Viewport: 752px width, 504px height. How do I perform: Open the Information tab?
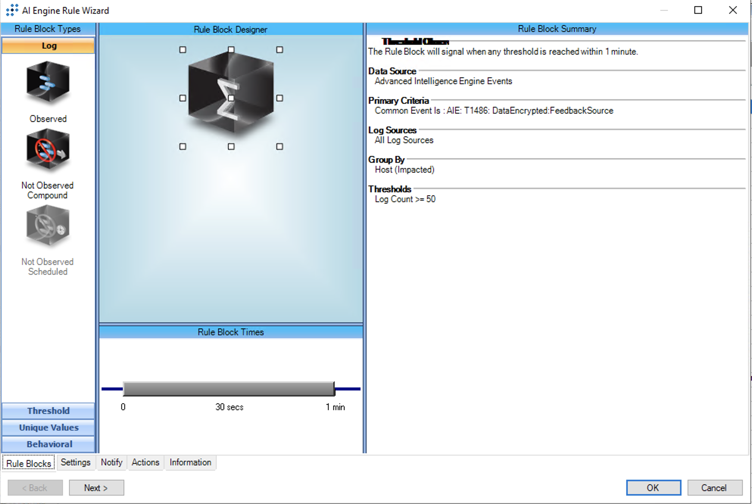click(190, 462)
